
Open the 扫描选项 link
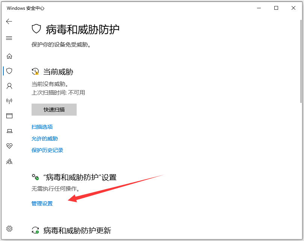click(42, 127)
